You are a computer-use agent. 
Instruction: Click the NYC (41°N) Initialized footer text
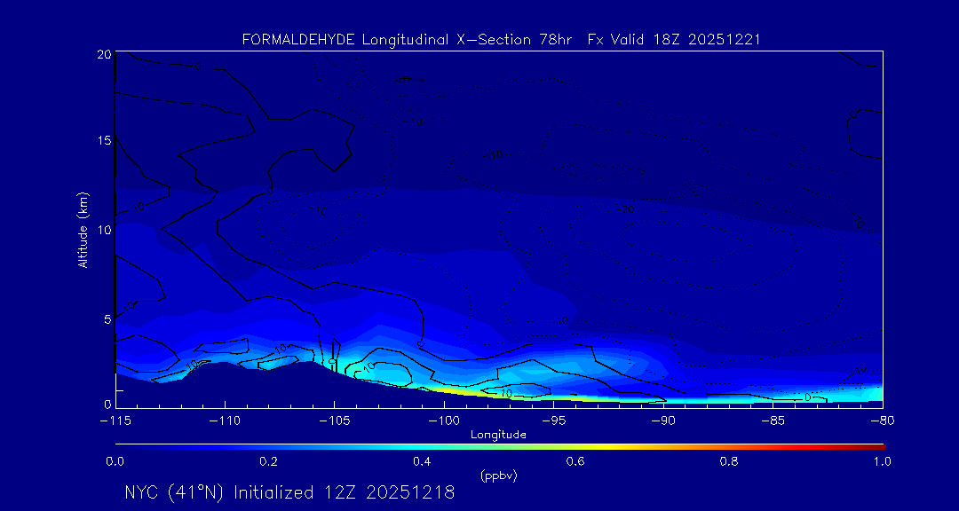289,492
